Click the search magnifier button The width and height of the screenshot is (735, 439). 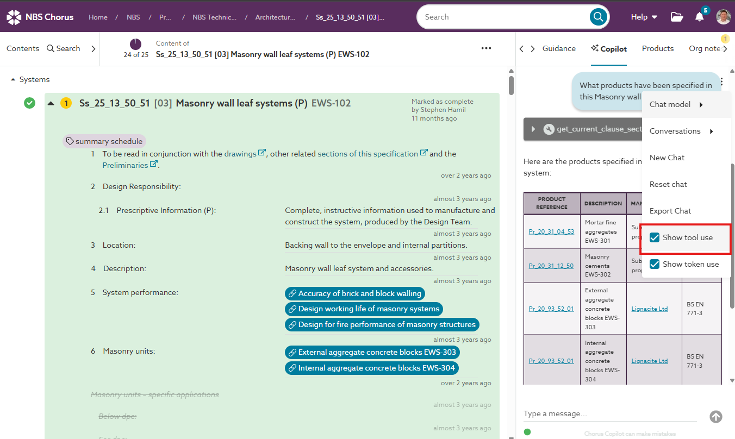click(x=598, y=17)
